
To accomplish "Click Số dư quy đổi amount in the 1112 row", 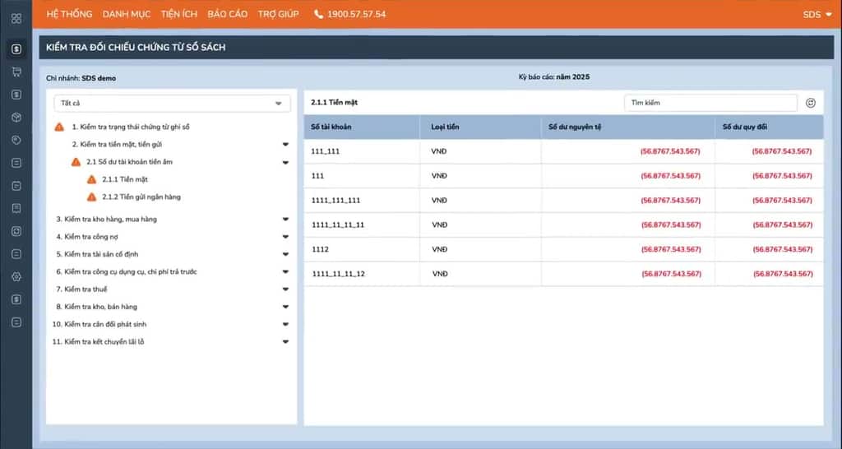I will pos(783,249).
